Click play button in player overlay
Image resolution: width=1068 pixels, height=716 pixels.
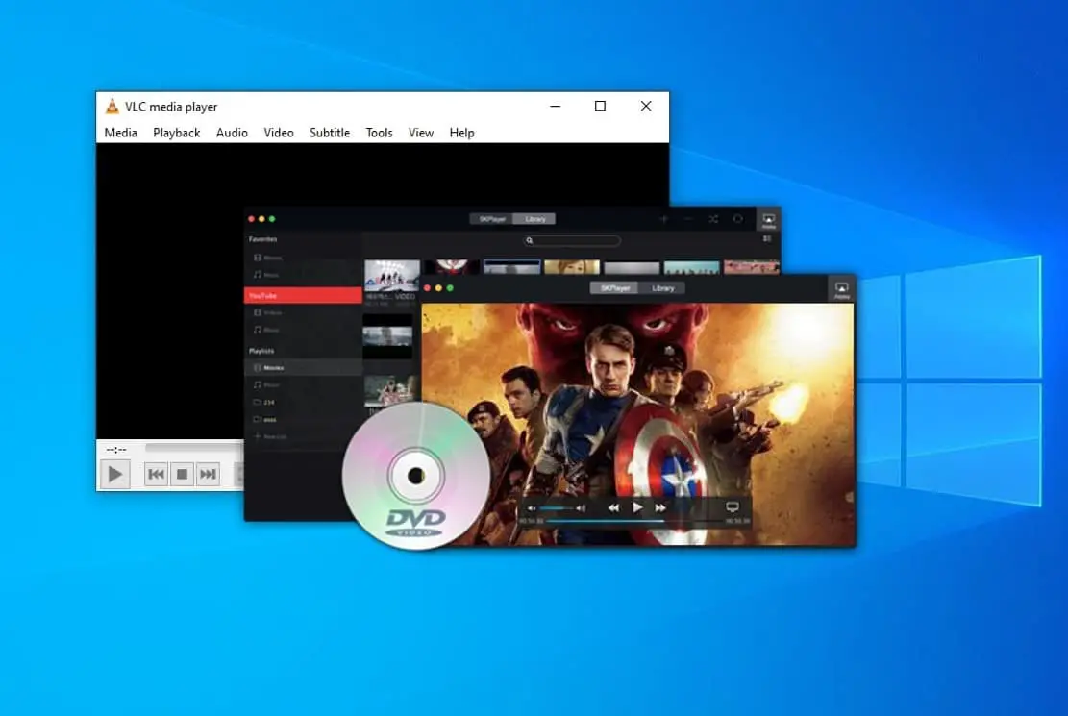point(636,507)
